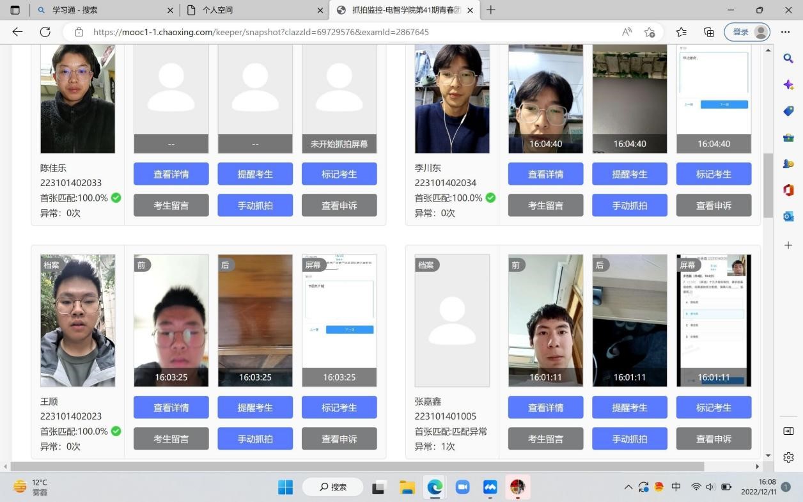Image resolution: width=803 pixels, height=502 pixels.
Task: Open File Explorer from the taskbar
Action: click(x=407, y=487)
